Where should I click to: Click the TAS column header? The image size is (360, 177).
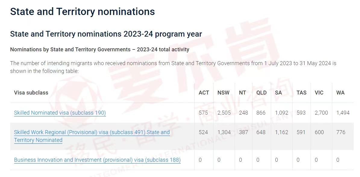[x=302, y=93]
